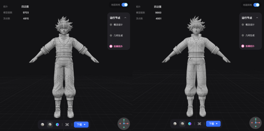Viewport: 264px width, 131px height.
Task: Open 下载 dropdown in left viewer
Action: (81, 124)
